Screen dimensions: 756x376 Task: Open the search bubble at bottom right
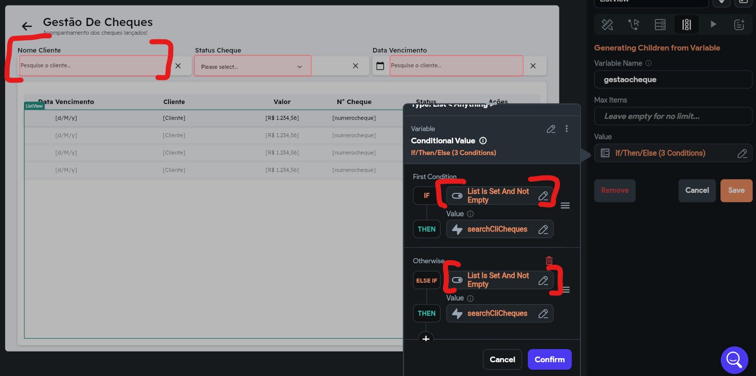coord(734,360)
